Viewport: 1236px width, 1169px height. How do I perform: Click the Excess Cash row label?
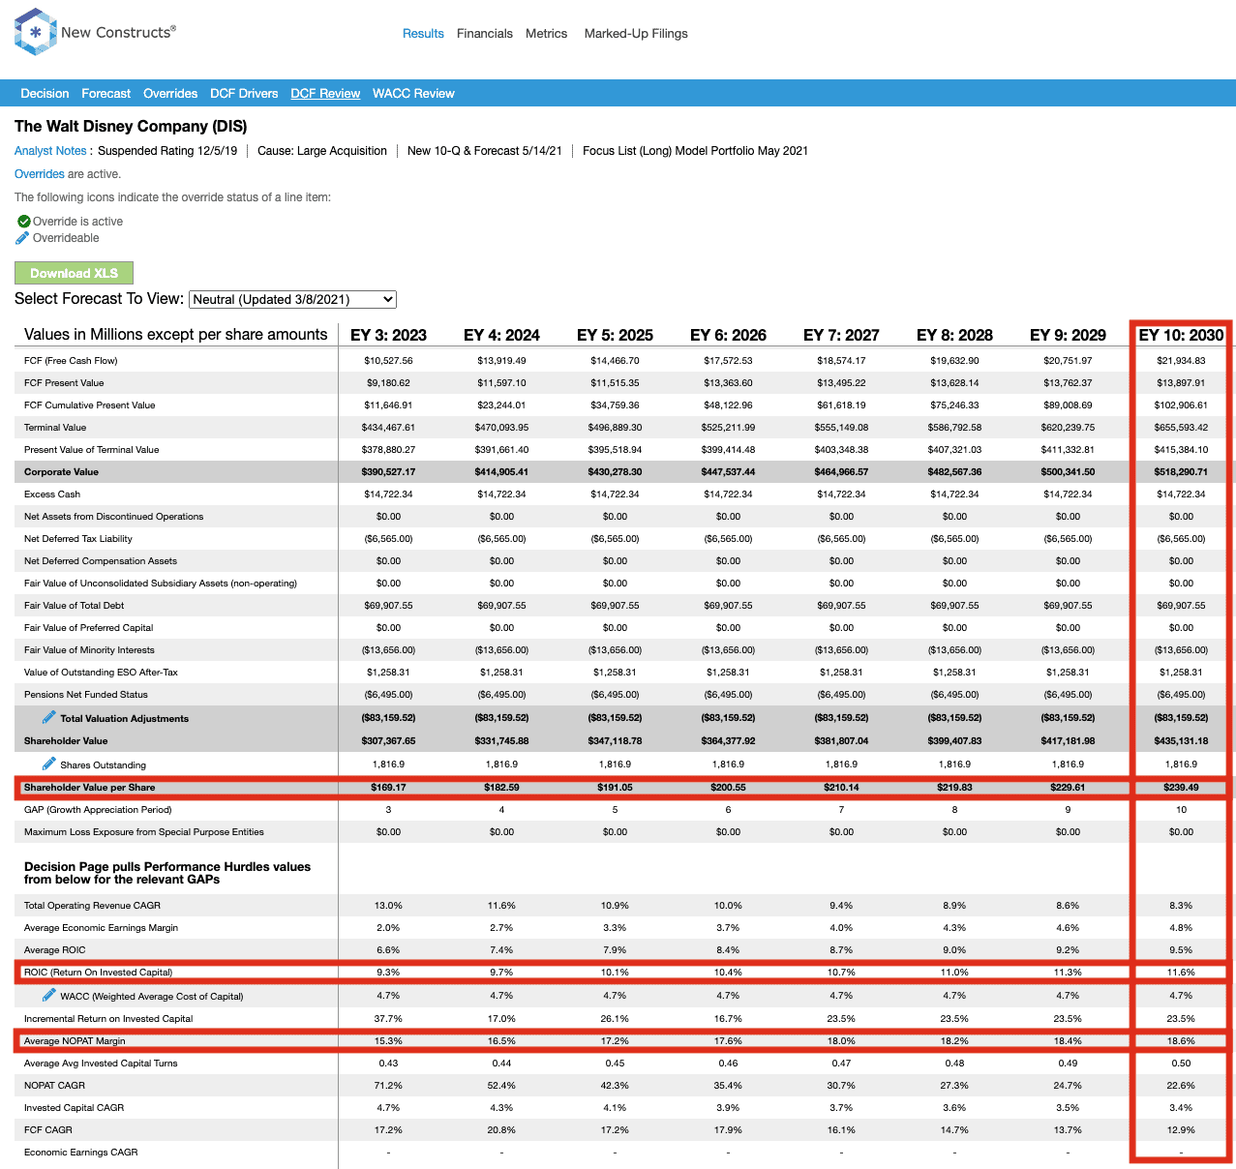pos(52,495)
